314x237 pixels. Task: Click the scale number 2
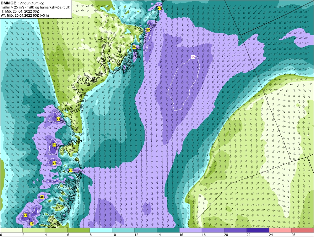pos(24,235)
